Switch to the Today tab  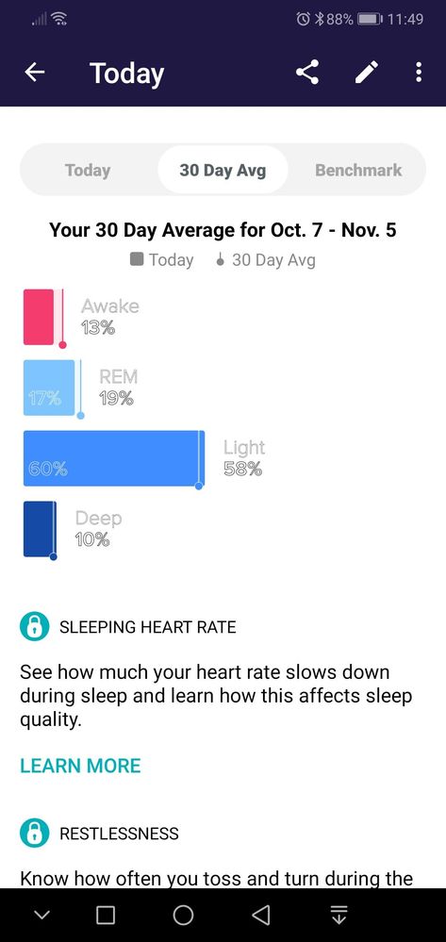pyautogui.click(x=88, y=170)
